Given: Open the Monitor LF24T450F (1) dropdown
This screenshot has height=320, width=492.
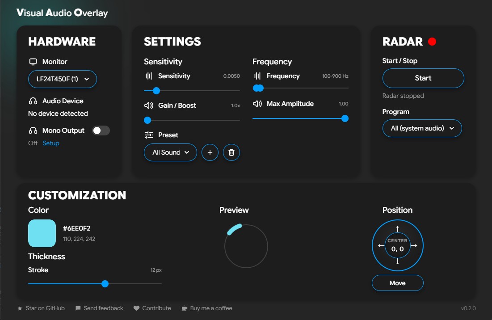Looking at the screenshot, I should click(63, 79).
